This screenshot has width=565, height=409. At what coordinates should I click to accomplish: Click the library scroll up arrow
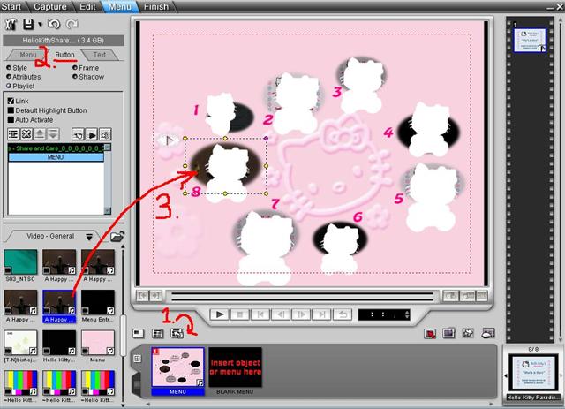point(124,247)
